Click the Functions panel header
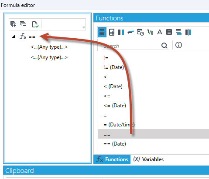The width and height of the screenshot is (209, 179). pyautogui.click(x=151, y=18)
